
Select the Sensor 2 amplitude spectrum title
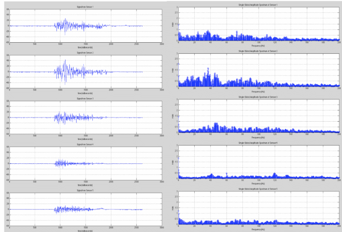(x=258, y=51)
